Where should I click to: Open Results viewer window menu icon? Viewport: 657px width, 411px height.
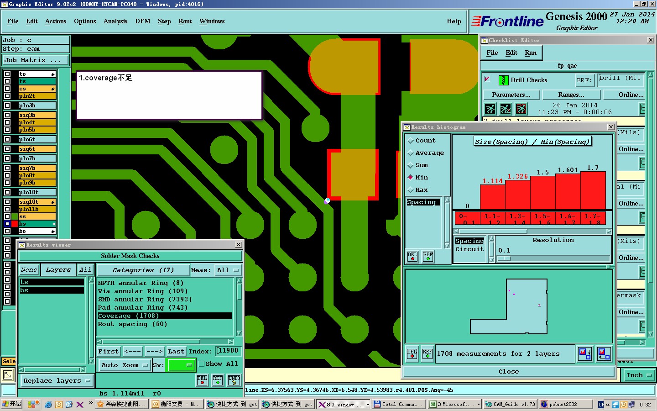coord(21,245)
